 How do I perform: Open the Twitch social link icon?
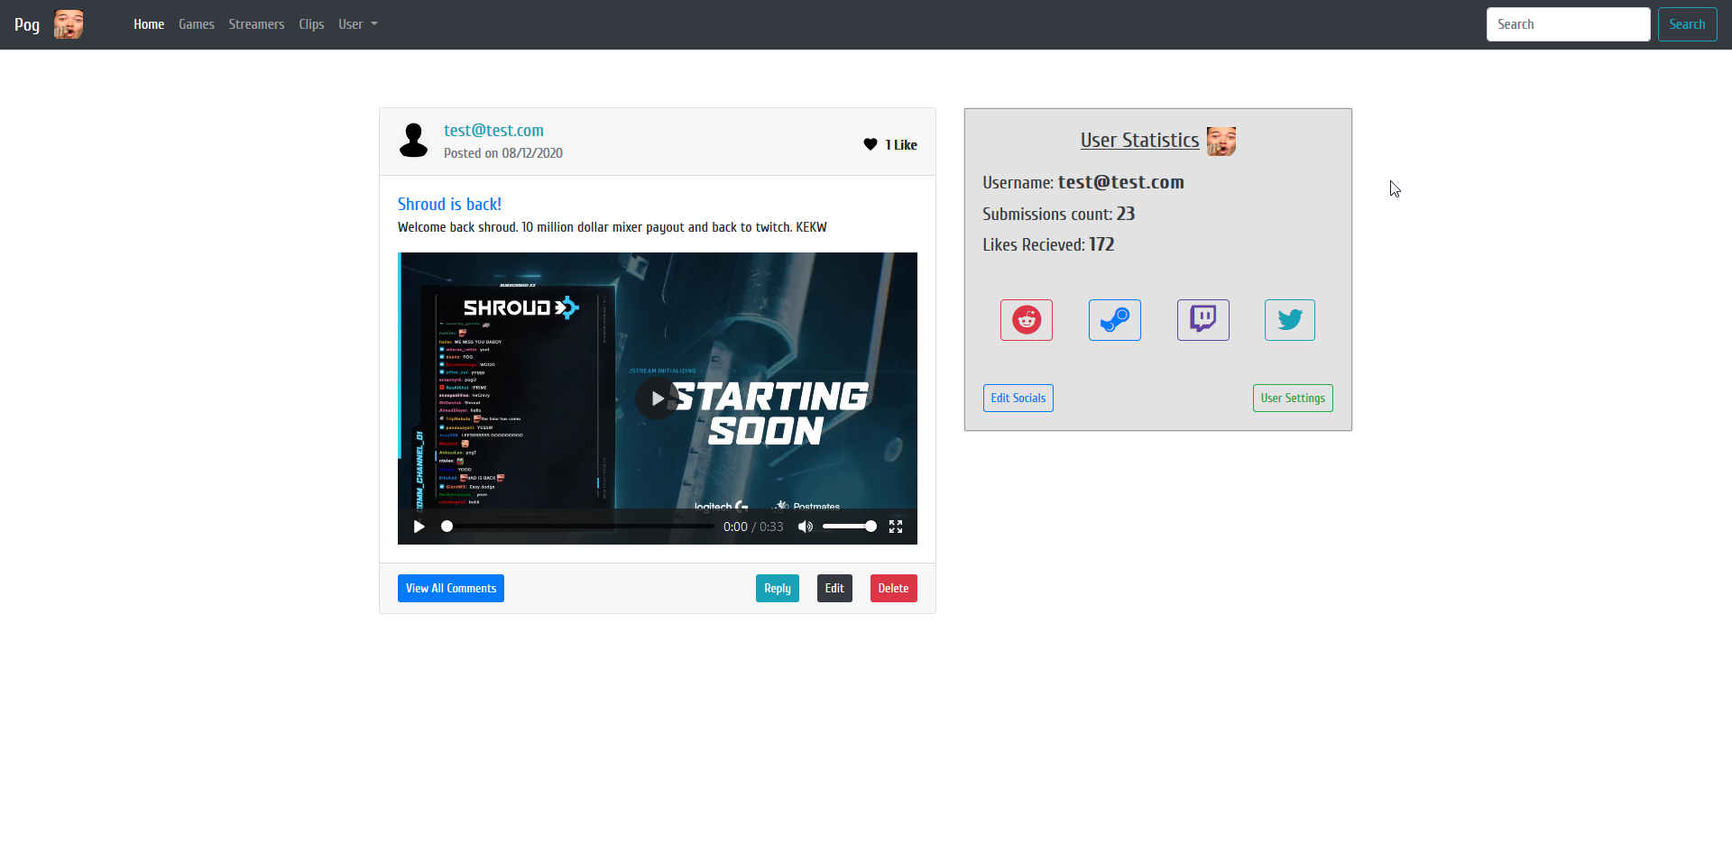(x=1202, y=320)
